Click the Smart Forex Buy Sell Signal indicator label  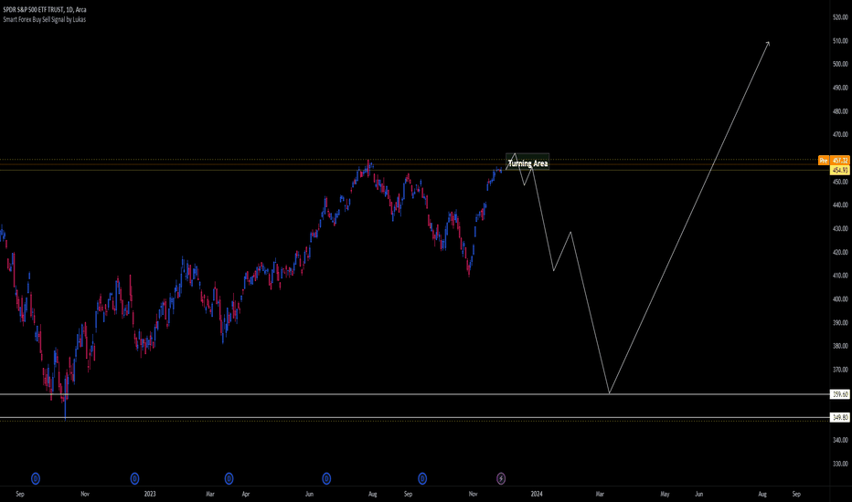[45, 19]
